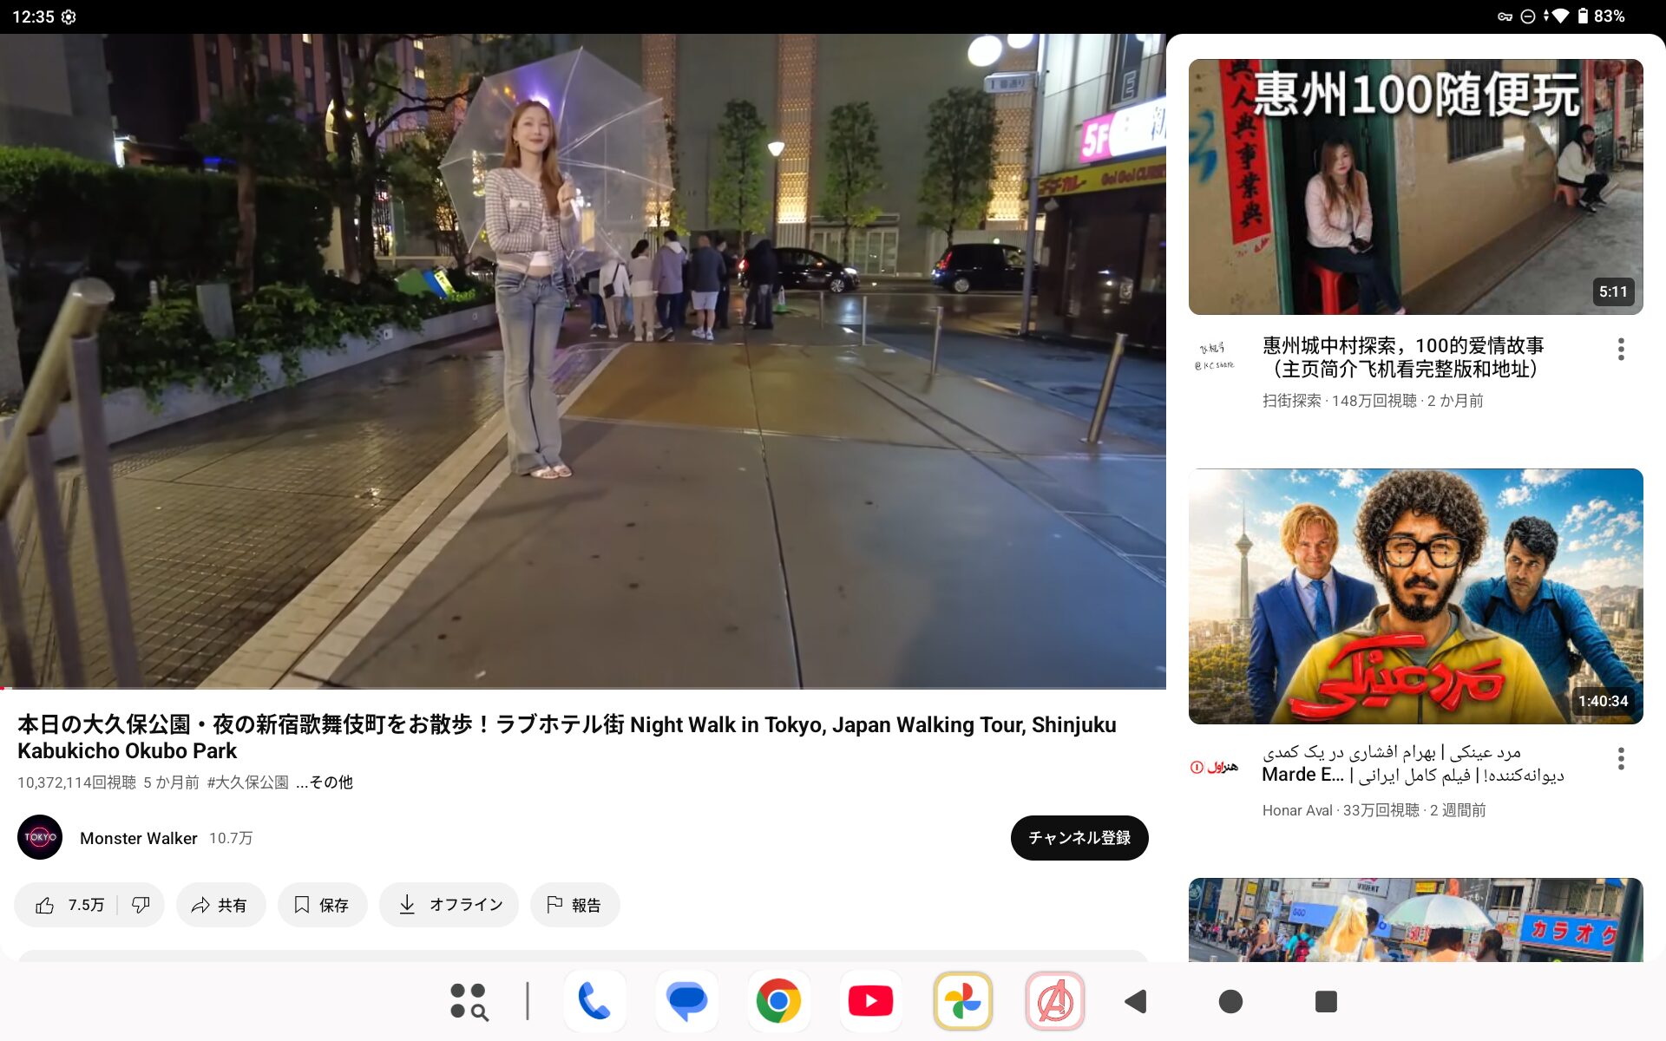Viewport: 1666px width, 1041px height.
Task: Tap the 10,372,114回視聴 view count
Action: [x=76, y=782]
